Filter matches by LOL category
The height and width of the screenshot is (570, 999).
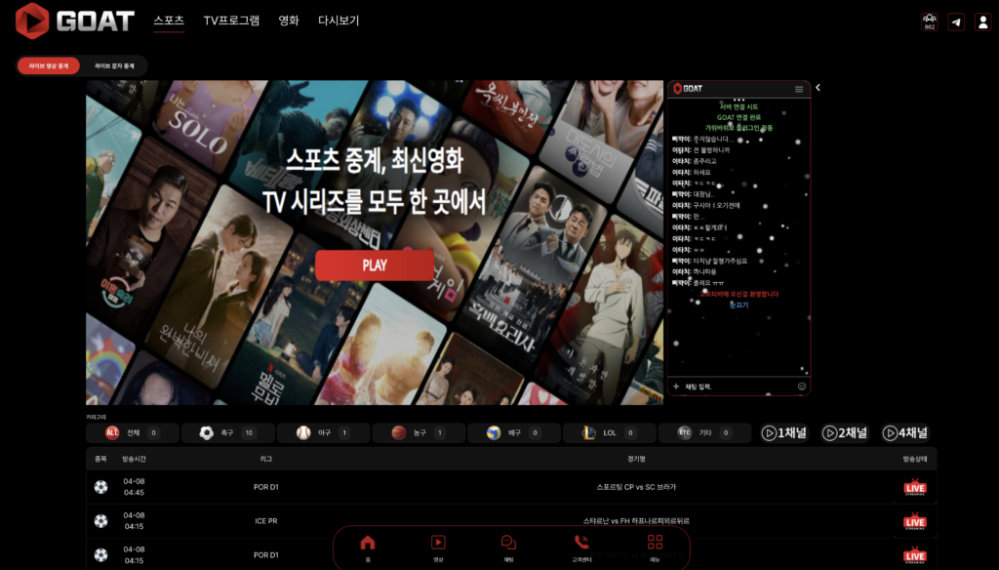coord(609,432)
